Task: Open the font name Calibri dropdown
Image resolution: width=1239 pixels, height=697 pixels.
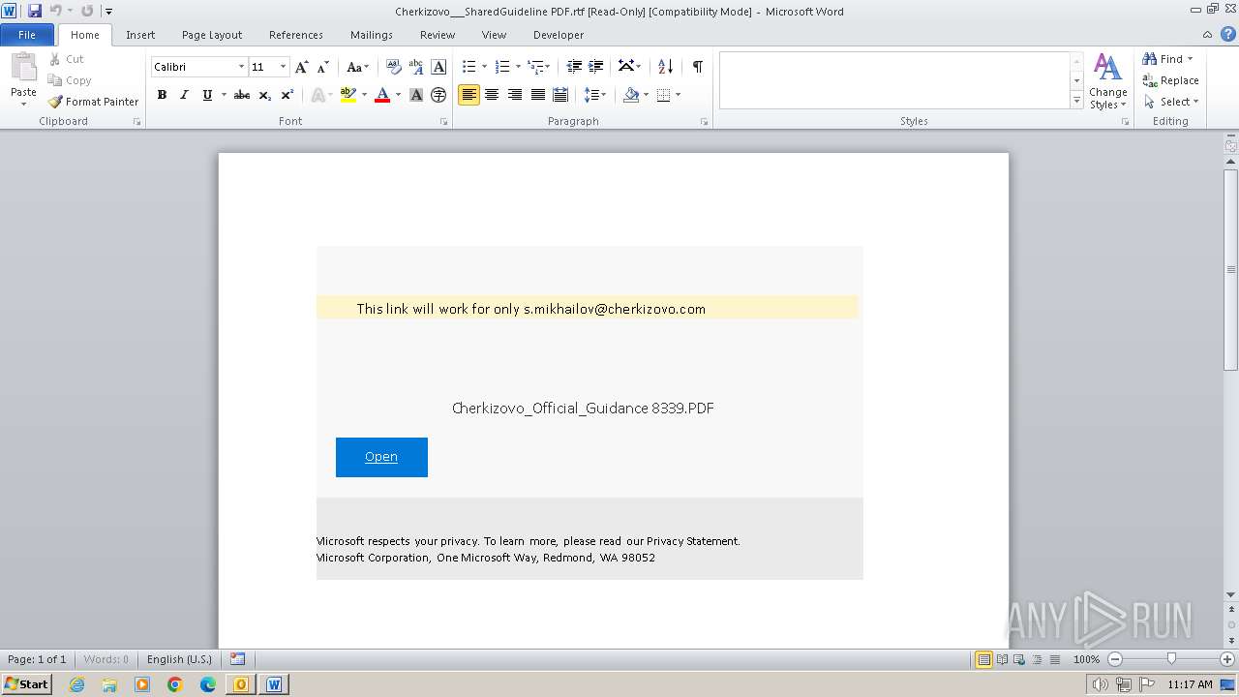Action: pyautogui.click(x=241, y=67)
